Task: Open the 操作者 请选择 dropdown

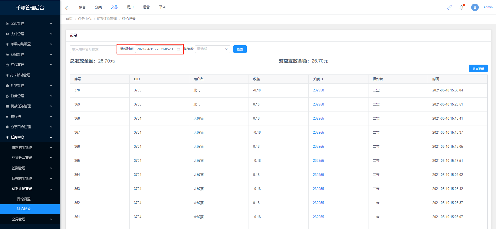Action: coord(212,49)
